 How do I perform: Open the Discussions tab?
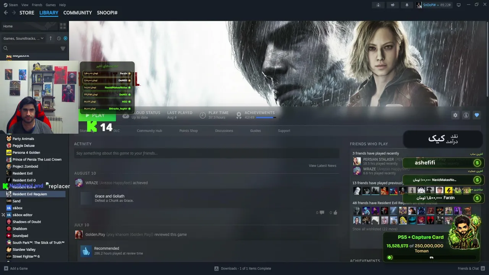tap(224, 131)
